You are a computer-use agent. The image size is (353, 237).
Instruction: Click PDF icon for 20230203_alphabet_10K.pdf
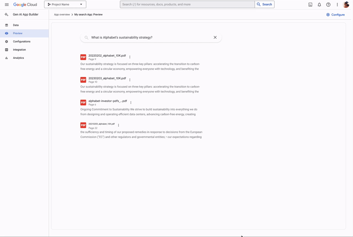tap(83, 80)
